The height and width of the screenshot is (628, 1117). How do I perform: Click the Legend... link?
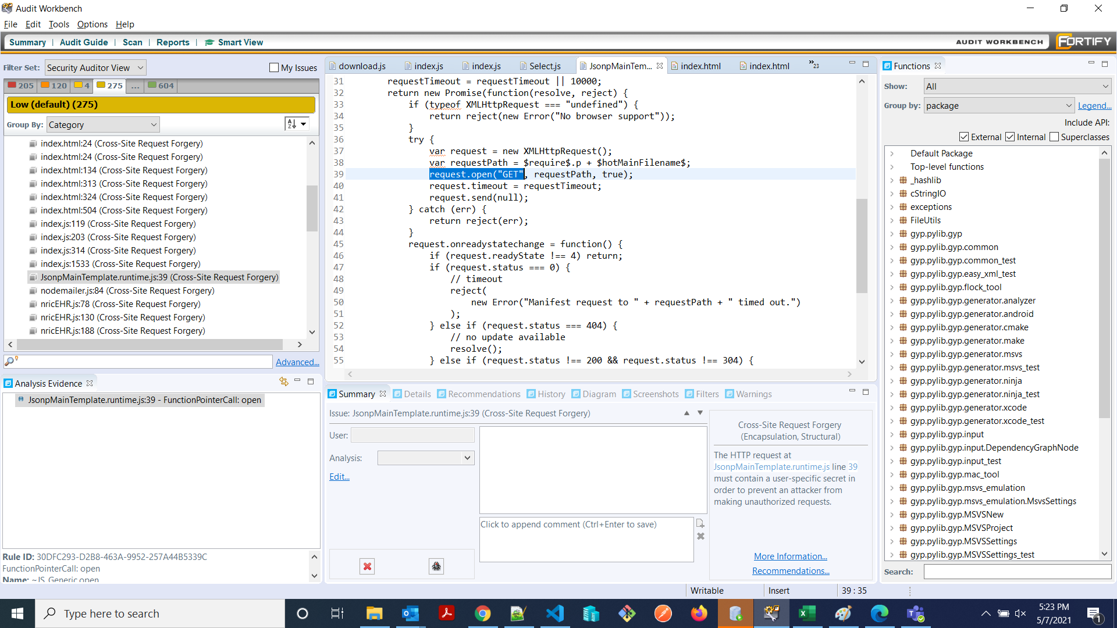(x=1094, y=106)
